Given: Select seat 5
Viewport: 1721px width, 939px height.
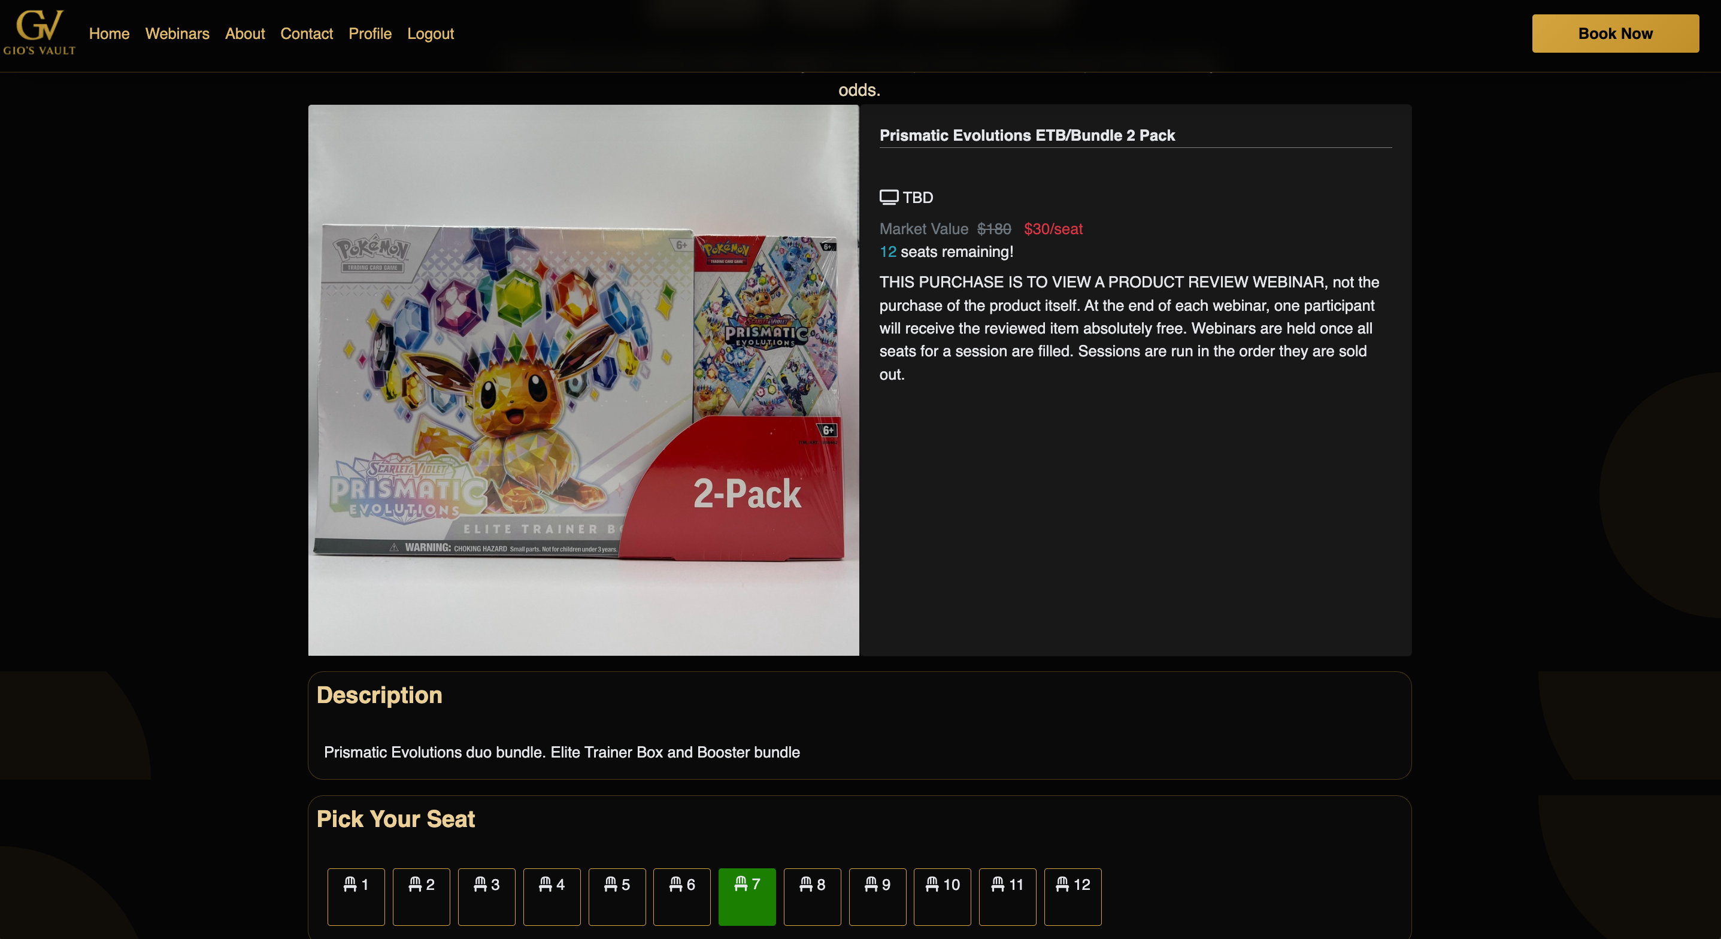Looking at the screenshot, I should (x=617, y=895).
